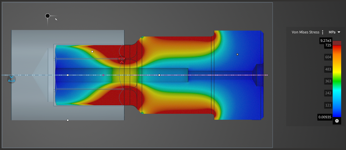Open the legend settings gear icon
This screenshot has width=346, height=150.
(x=337, y=121)
